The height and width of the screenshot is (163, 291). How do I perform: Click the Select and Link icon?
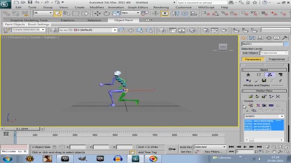click(x=6, y=14)
